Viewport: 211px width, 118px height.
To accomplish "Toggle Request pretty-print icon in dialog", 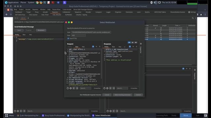I will tap(93, 47).
